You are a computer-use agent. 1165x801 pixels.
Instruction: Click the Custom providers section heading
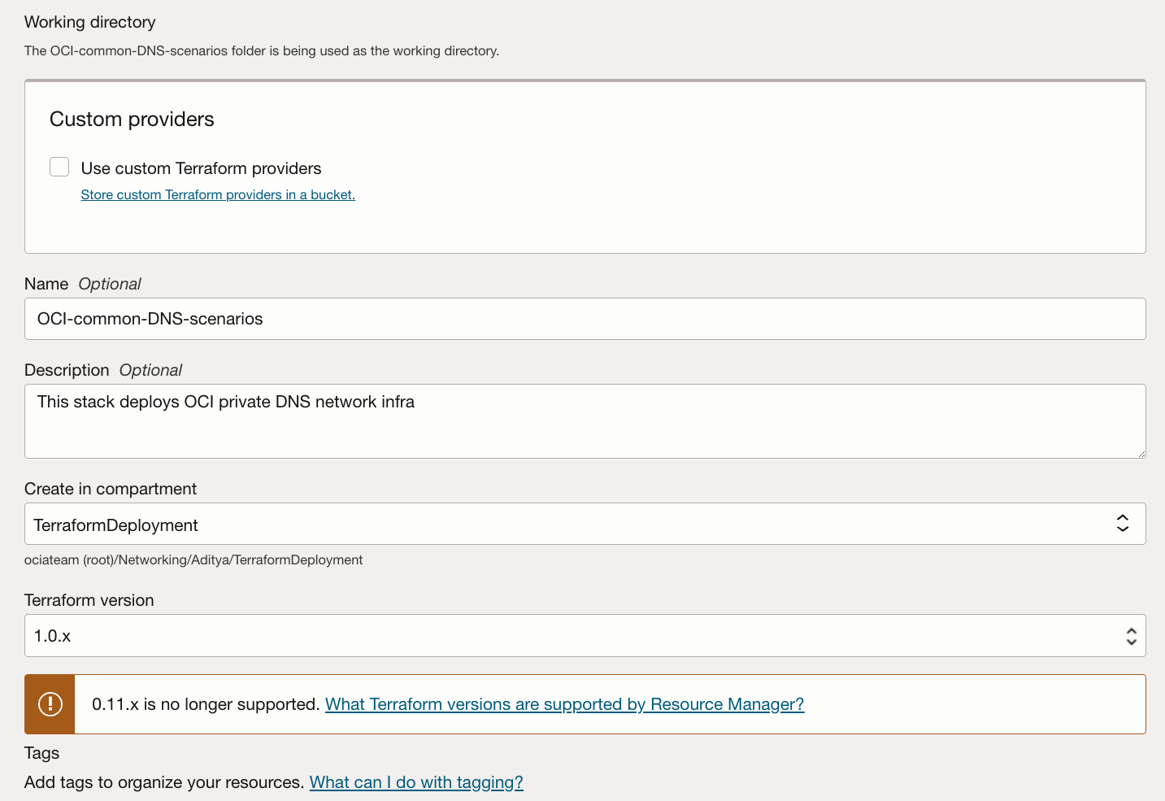pos(132,120)
